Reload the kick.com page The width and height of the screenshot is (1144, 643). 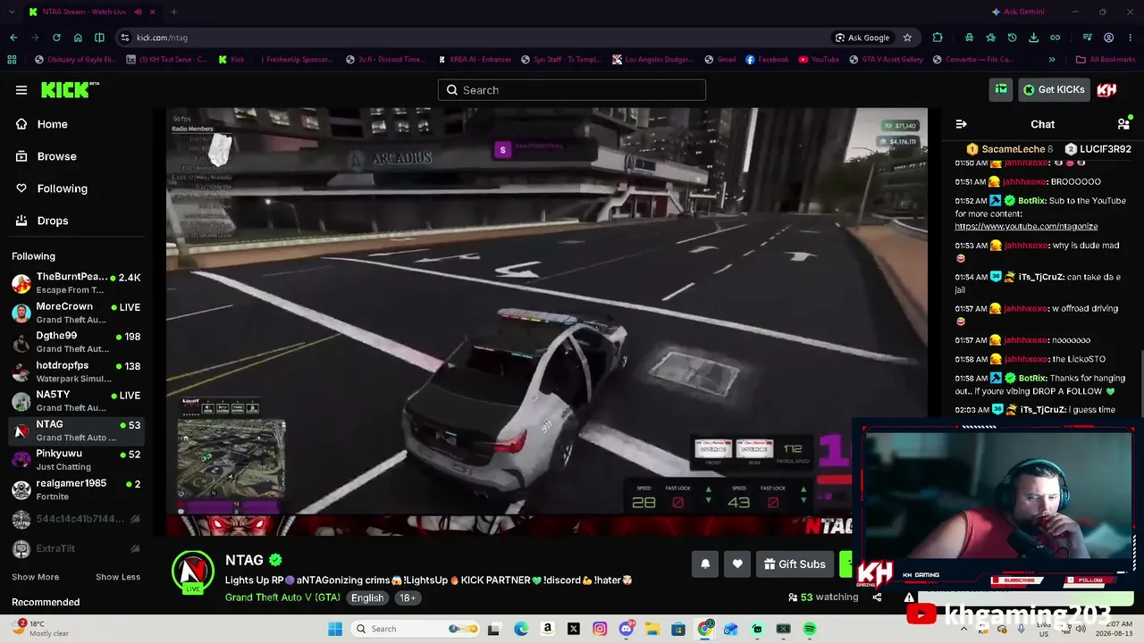pos(56,38)
